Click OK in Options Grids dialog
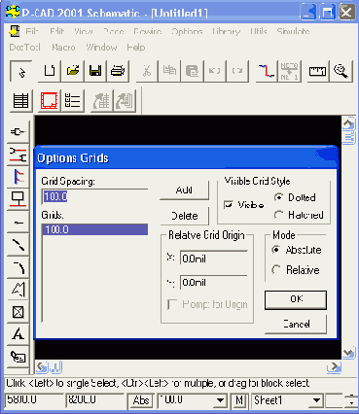359x414 pixels. (296, 299)
